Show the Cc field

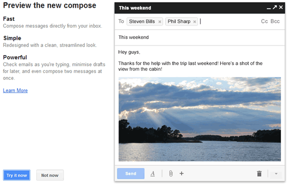point(264,21)
